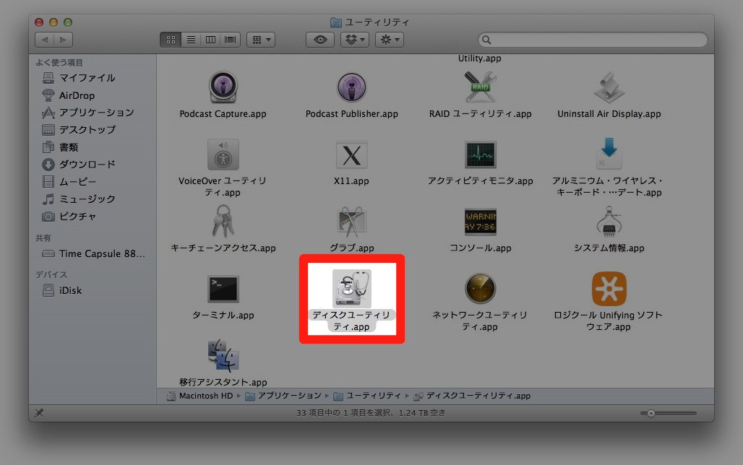Switch to icon view mode
Viewport: 743px width, 465px height.
coord(171,40)
